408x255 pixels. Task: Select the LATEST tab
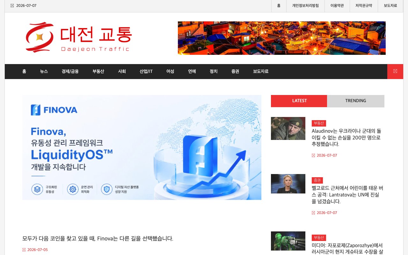[299, 101]
